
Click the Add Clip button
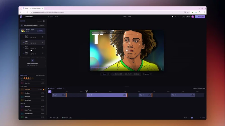pos(53,118)
